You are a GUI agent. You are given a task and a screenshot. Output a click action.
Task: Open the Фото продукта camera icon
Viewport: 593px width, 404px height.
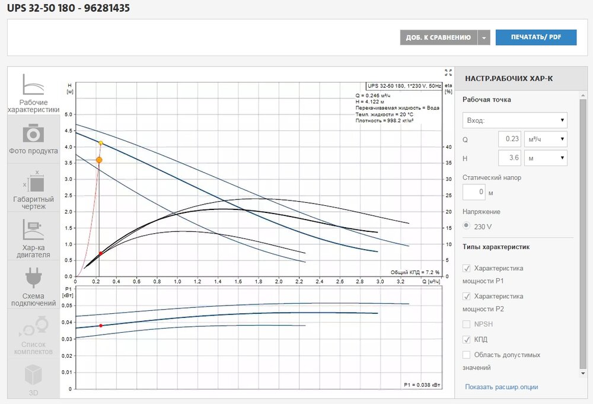(34, 133)
